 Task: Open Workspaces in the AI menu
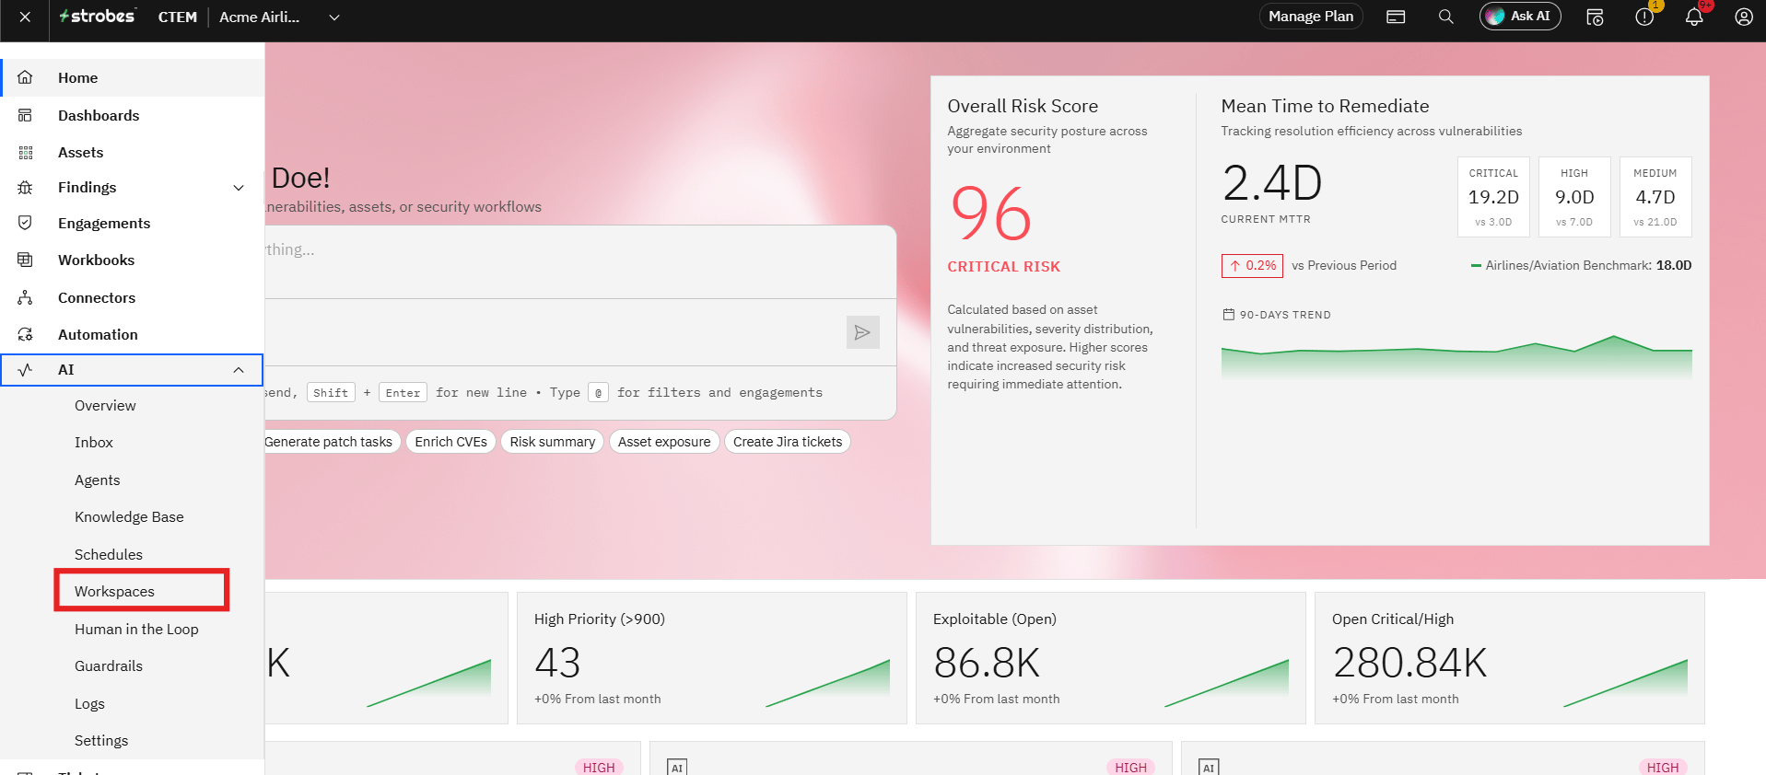tap(114, 591)
